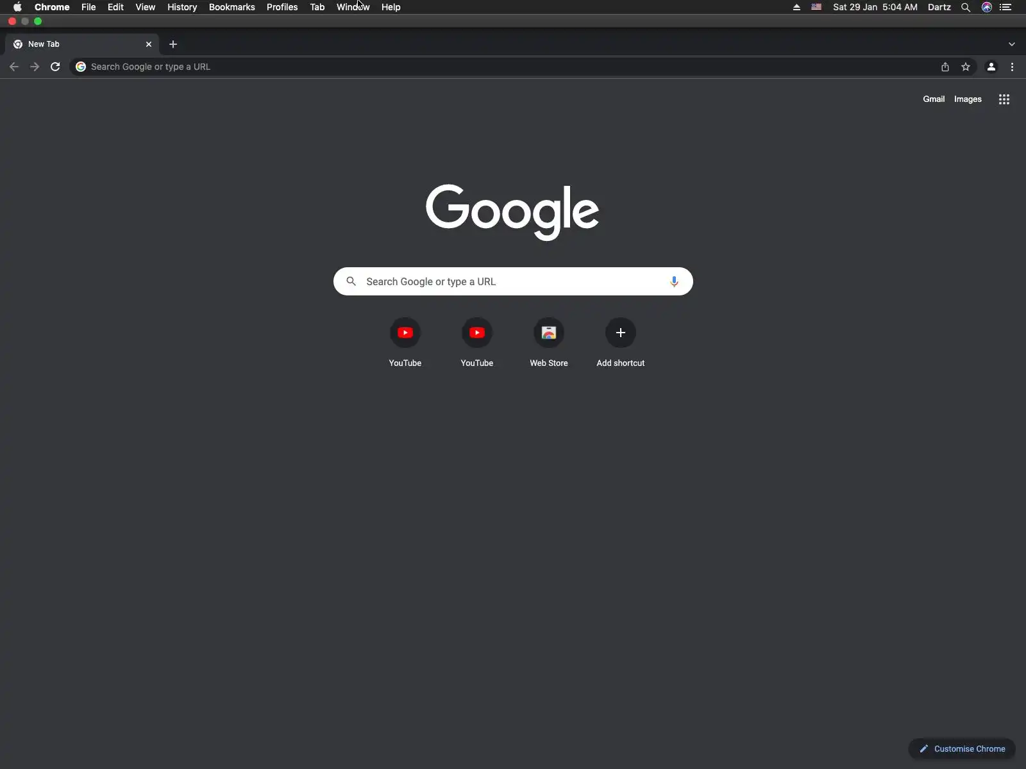This screenshot has width=1026, height=769.
Task: Select the New Tab tab
Action: (82, 44)
